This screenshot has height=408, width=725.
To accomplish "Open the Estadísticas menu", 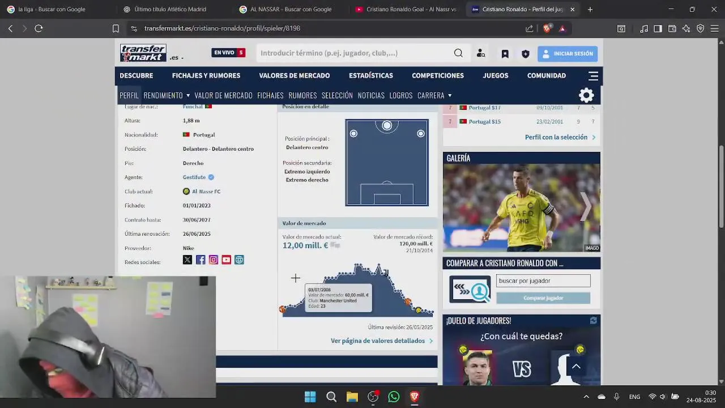I will (x=371, y=75).
